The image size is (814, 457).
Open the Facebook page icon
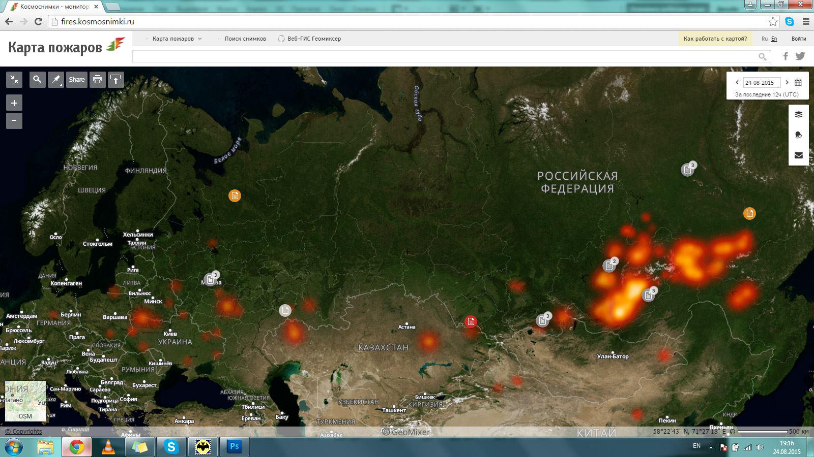pos(786,56)
